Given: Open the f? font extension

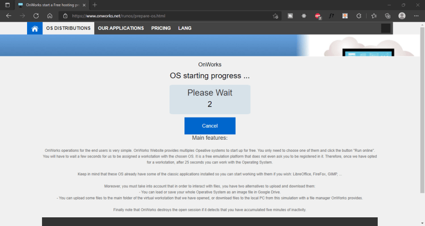Looking at the screenshot, I should [331, 16].
